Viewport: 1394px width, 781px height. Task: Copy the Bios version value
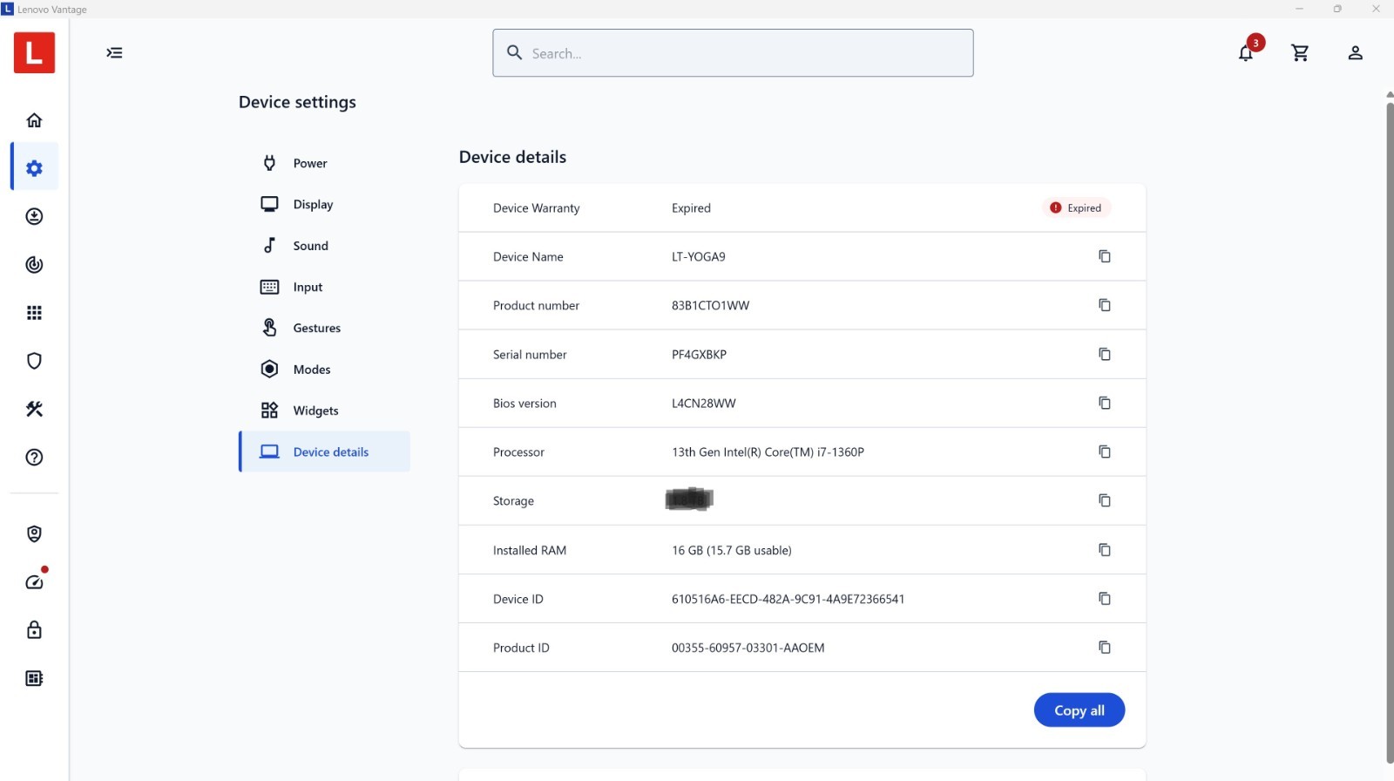(x=1105, y=403)
